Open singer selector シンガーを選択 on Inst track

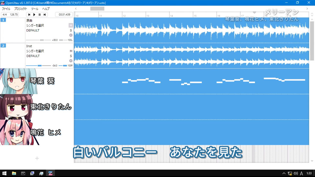(x=35, y=51)
